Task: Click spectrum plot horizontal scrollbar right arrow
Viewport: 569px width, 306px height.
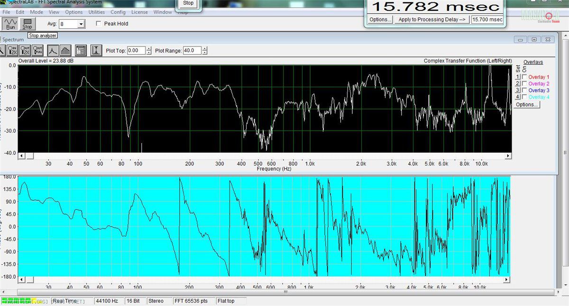Action: (508, 156)
